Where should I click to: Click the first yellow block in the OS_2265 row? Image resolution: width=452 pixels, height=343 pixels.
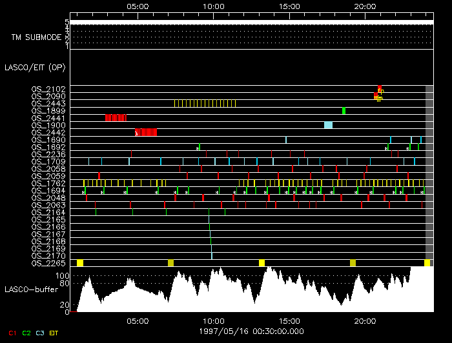click(80, 263)
